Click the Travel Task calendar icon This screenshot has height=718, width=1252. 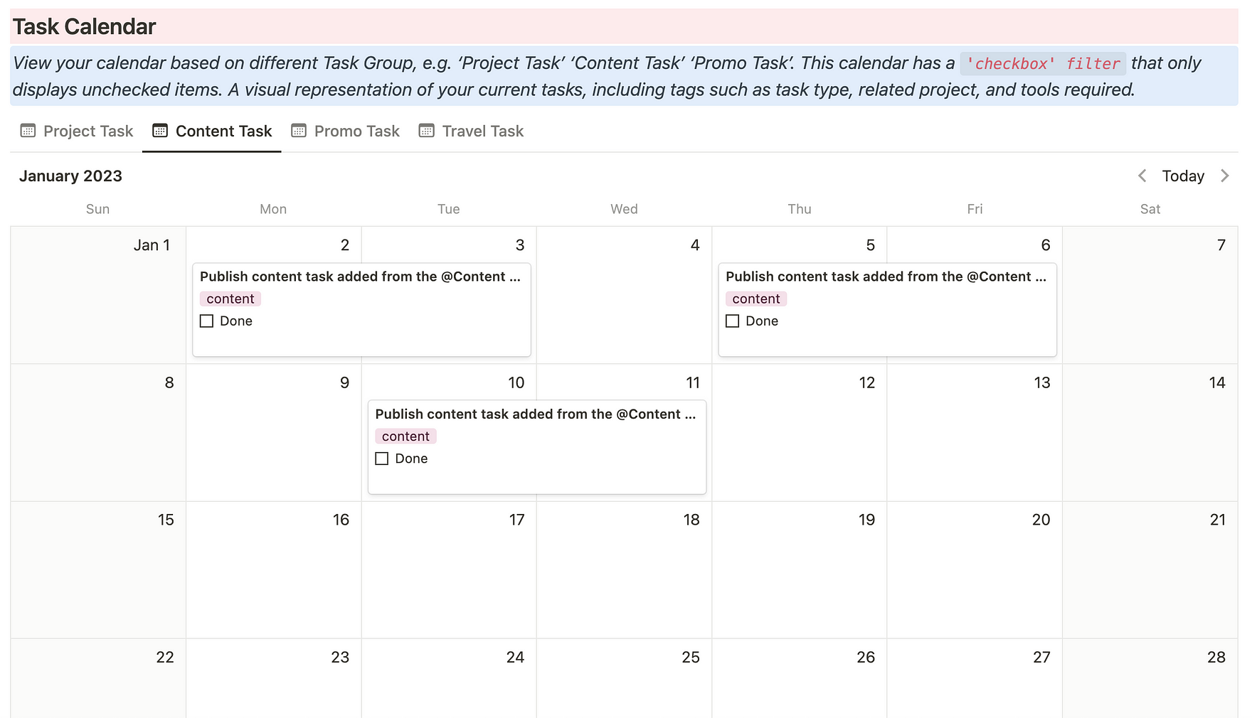click(x=426, y=131)
